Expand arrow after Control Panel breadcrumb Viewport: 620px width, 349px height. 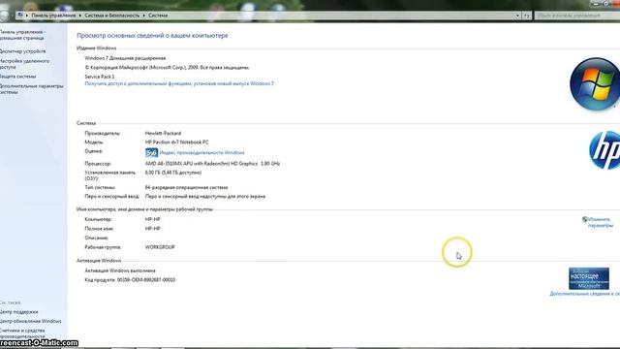point(79,16)
